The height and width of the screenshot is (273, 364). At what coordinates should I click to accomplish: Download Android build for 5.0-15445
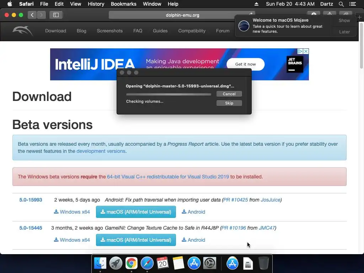coord(193,240)
